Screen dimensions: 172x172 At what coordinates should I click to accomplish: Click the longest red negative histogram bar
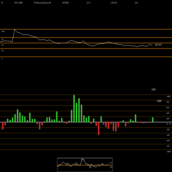point(99,128)
